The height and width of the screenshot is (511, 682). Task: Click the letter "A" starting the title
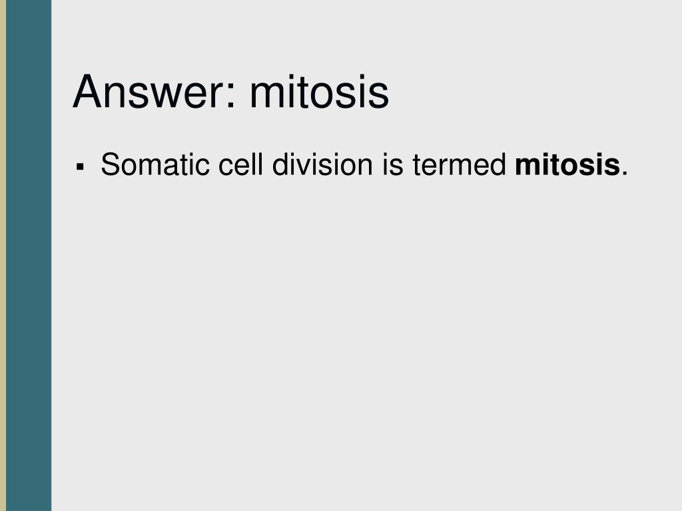click(87, 92)
